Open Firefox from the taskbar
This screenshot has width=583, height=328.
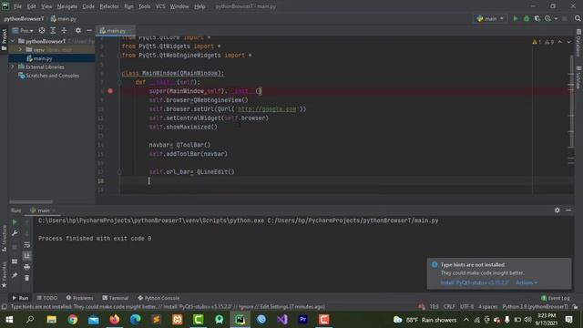tap(115, 320)
